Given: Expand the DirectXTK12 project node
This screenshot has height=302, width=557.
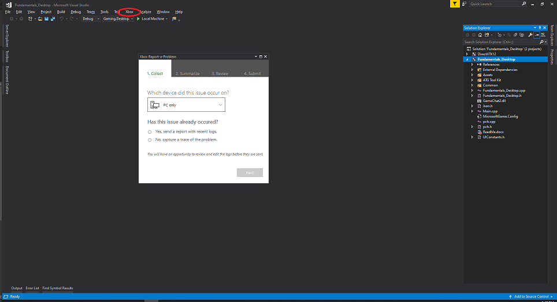Looking at the screenshot, I should click(x=467, y=54).
